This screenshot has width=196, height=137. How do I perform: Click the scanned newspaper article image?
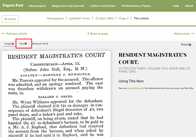(56, 94)
